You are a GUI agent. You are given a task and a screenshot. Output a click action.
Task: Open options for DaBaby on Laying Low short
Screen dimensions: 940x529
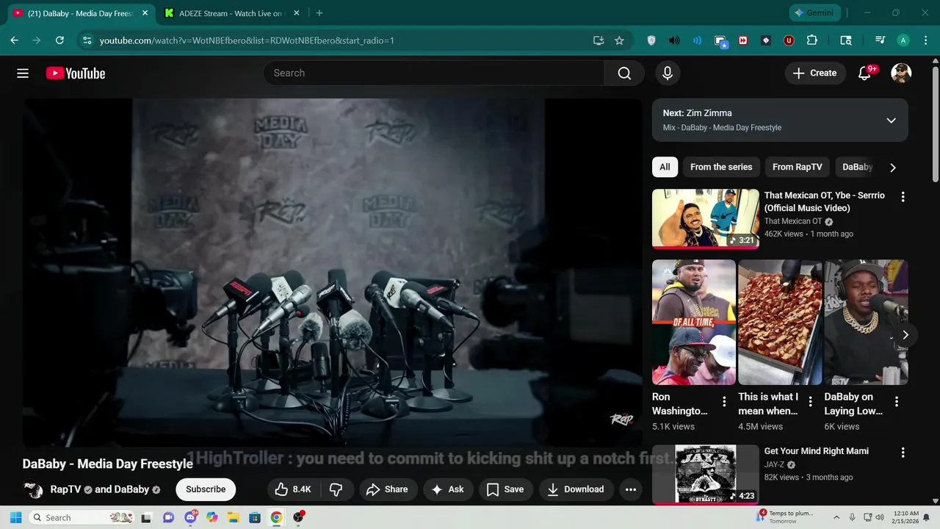897,401
